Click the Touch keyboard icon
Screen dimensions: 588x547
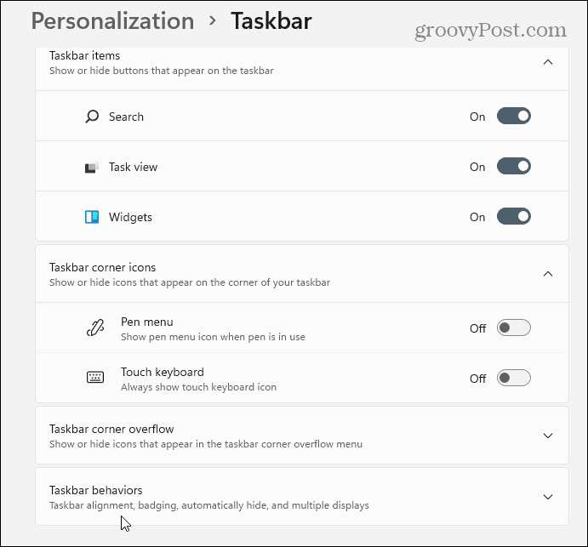(x=95, y=377)
